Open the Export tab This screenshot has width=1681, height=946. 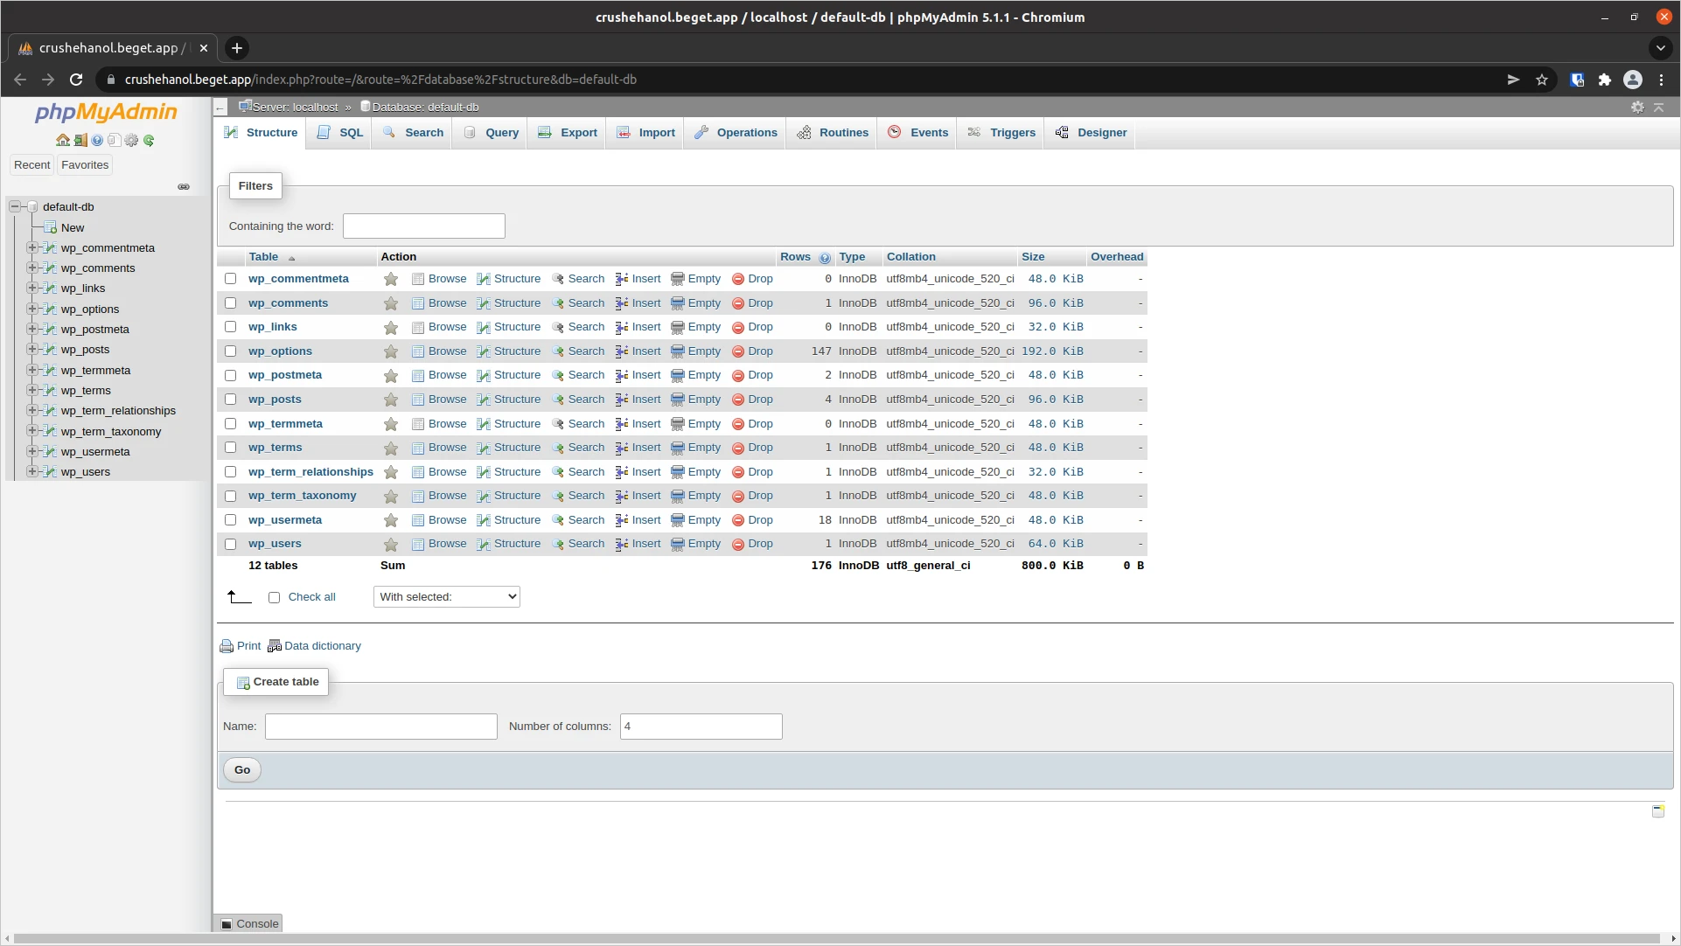pyautogui.click(x=568, y=133)
